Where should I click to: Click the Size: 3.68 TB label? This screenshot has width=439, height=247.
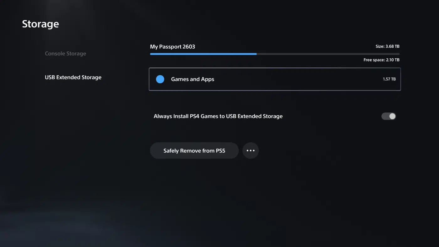(x=387, y=46)
